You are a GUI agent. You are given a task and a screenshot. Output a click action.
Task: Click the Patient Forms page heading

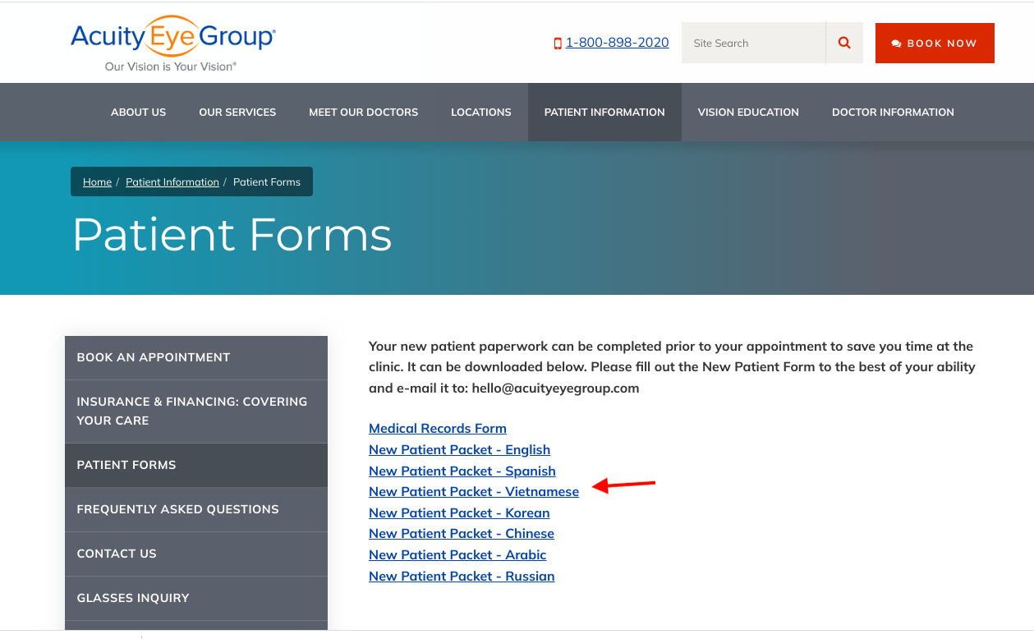tap(232, 235)
